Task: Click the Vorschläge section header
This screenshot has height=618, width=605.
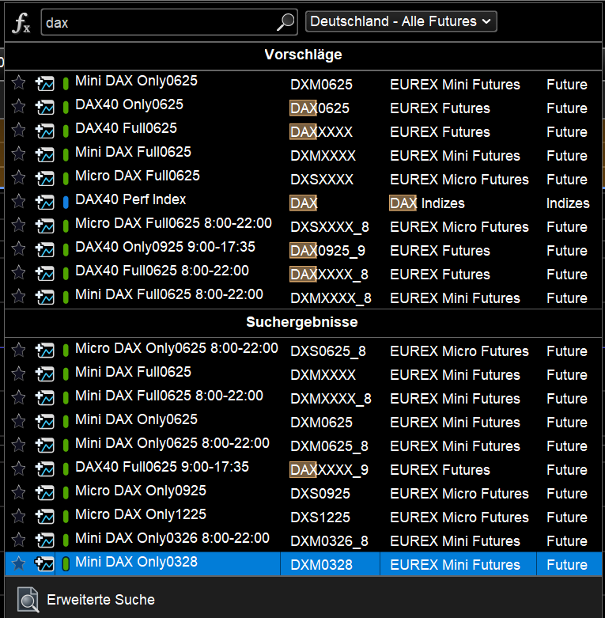Action: [x=303, y=55]
